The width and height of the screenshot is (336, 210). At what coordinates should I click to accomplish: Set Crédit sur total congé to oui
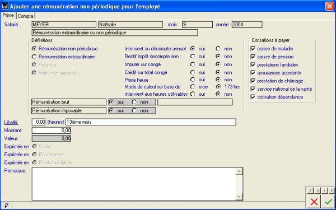click(x=193, y=72)
